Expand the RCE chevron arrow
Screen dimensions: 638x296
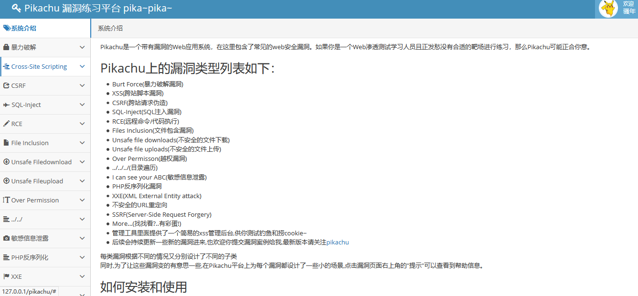[82, 124]
